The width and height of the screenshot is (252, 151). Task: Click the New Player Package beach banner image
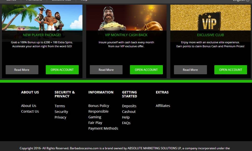click(42, 18)
